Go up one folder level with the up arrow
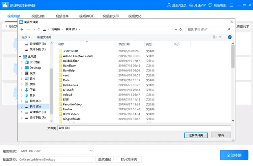 [39, 29]
